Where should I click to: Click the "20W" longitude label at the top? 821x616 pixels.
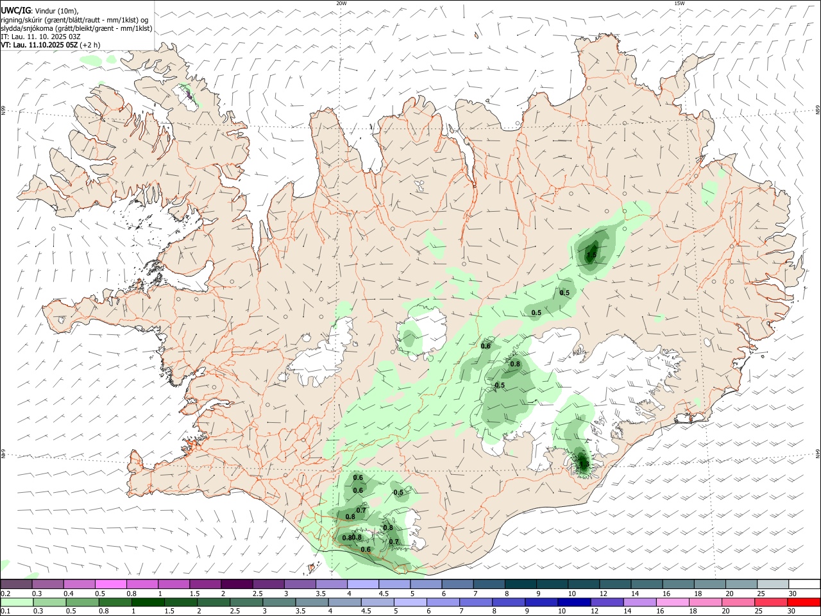[x=342, y=3]
